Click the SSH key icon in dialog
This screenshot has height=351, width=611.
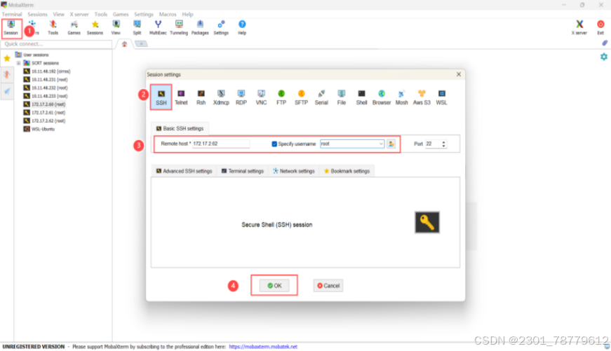point(427,222)
